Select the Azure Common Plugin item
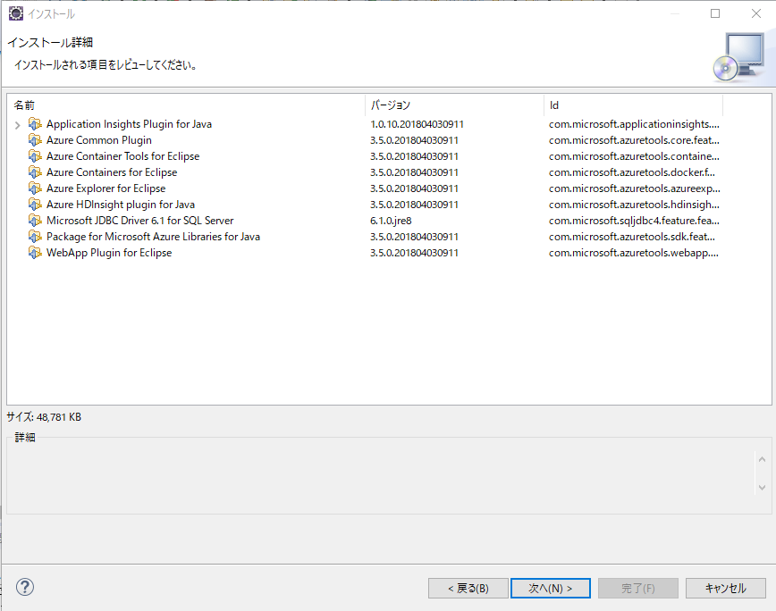 click(99, 140)
